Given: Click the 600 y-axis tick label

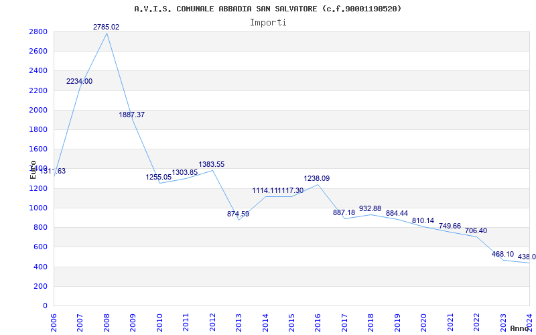Looking at the screenshot, I should tap(40, 247).
